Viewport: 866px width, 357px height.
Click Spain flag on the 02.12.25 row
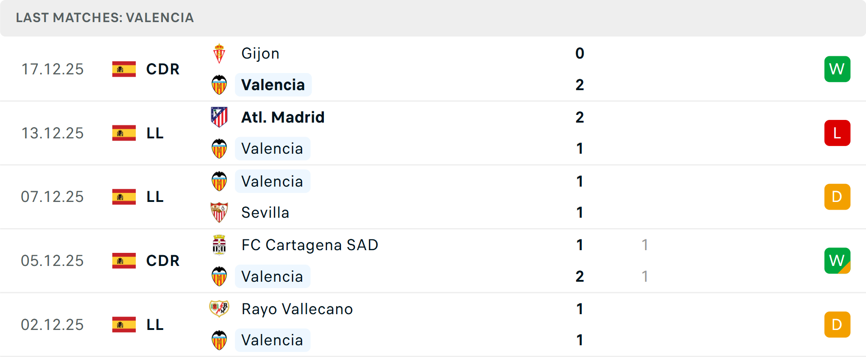[124, 325]
